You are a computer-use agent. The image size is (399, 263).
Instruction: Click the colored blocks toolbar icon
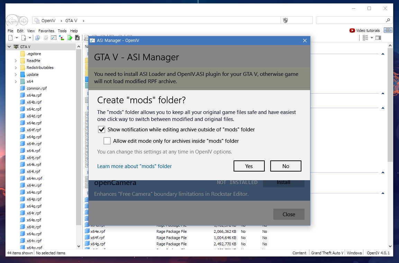62,38
